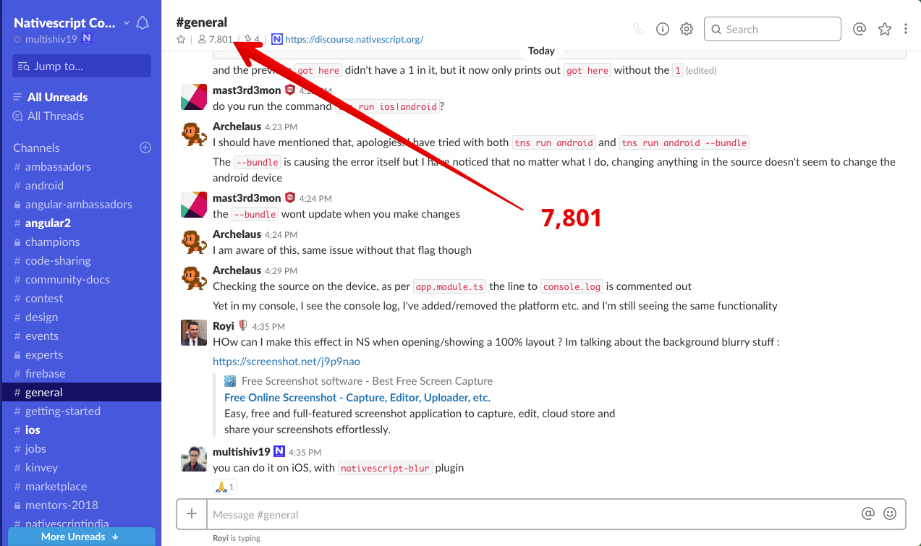Focus the Message #general input

532,514
